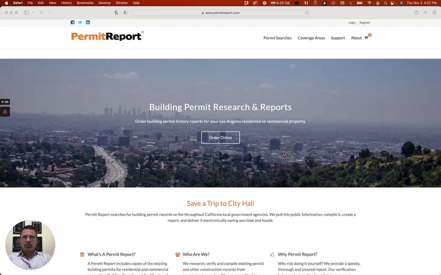Click the padlock icon in the menu bar

(324, 3)
